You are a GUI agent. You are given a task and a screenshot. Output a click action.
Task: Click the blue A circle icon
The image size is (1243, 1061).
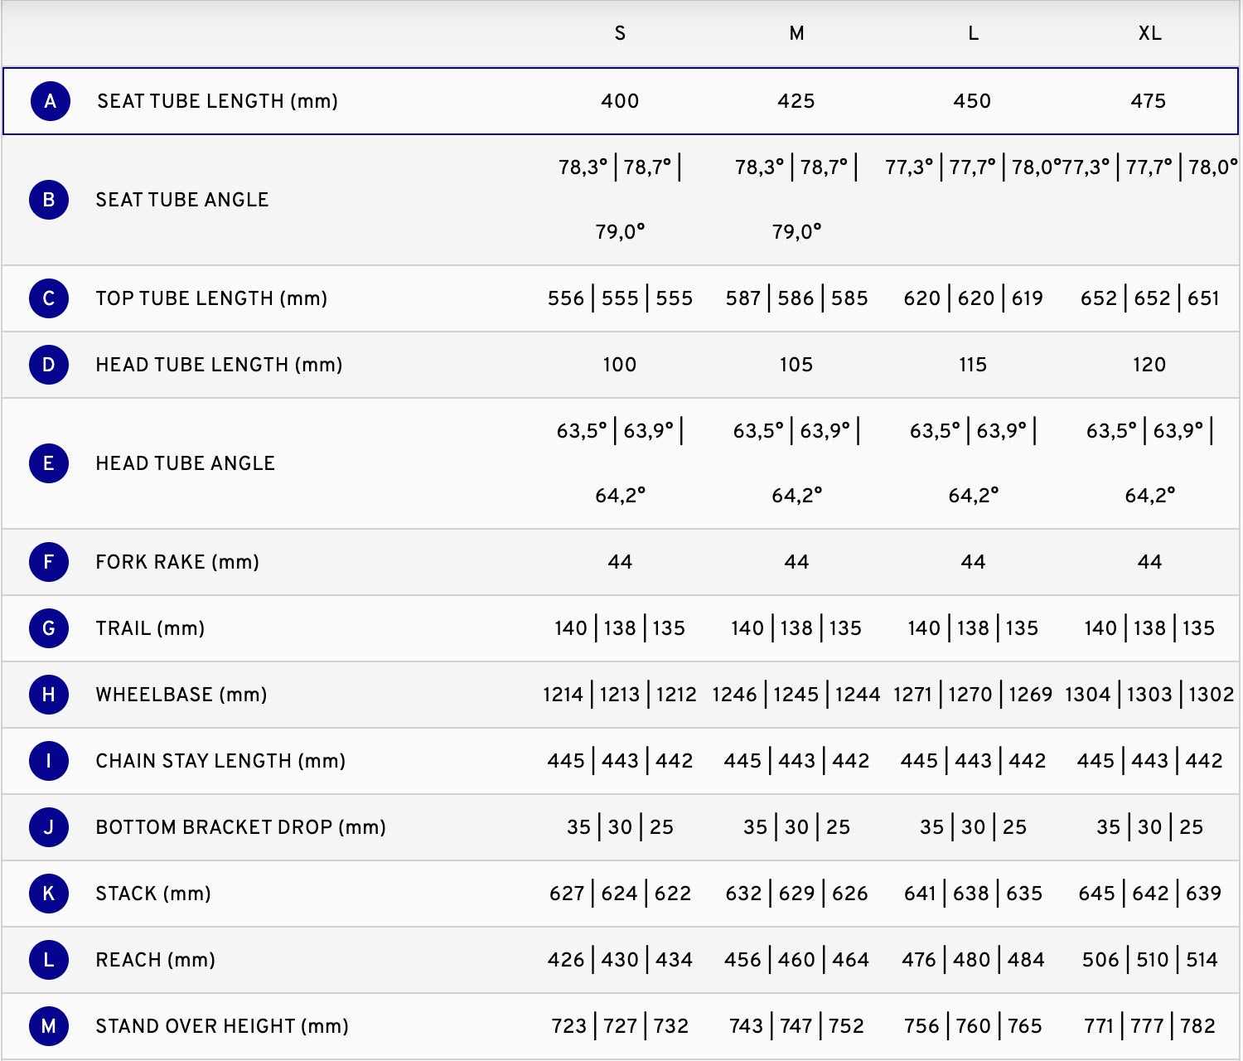(x=50, y=101)
